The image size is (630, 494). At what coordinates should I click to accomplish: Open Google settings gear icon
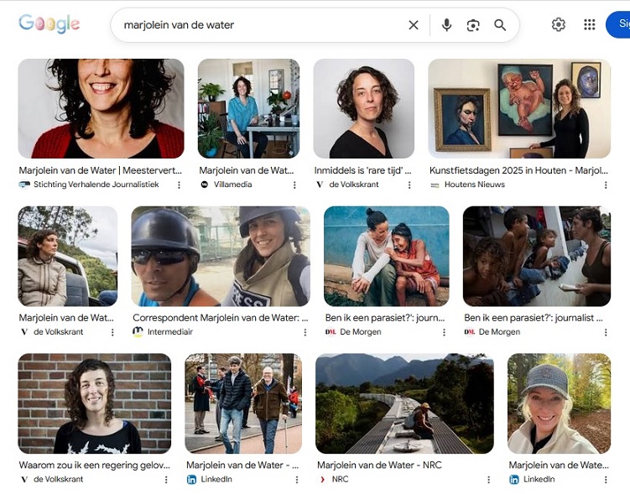tap(559, 24)
